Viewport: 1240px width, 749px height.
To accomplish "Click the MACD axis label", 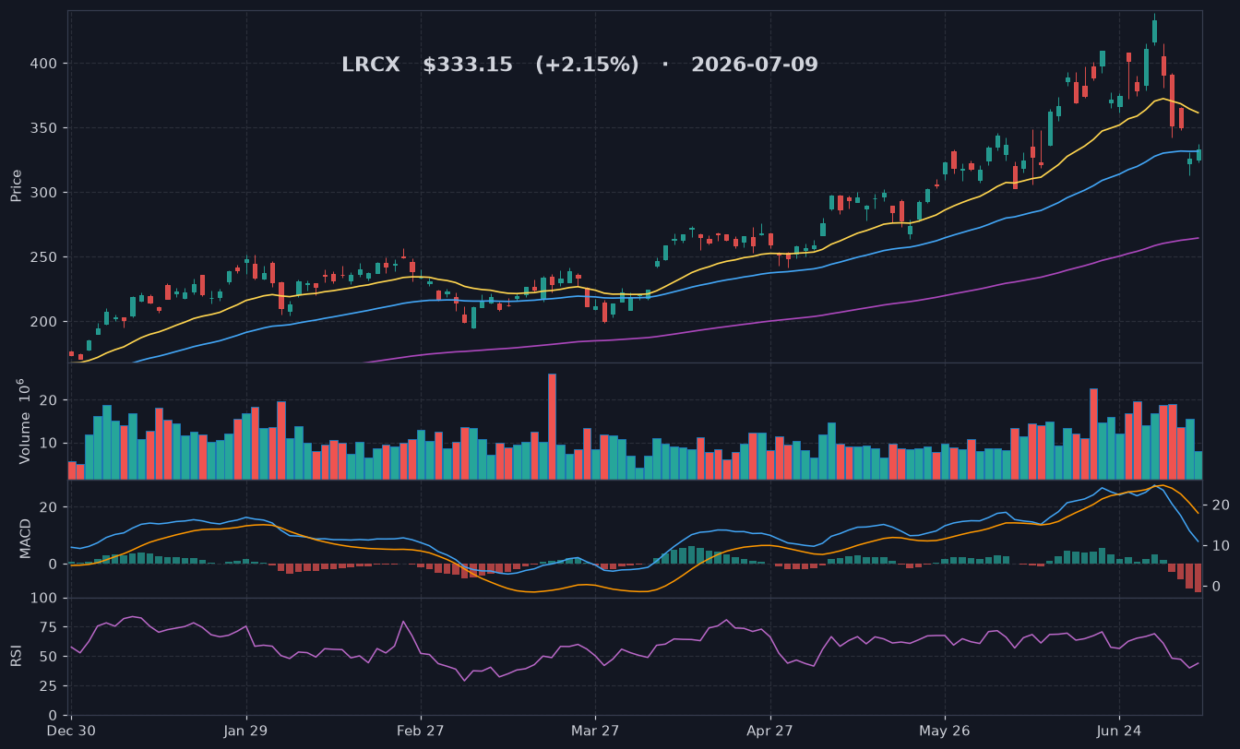I will point(26,538).
